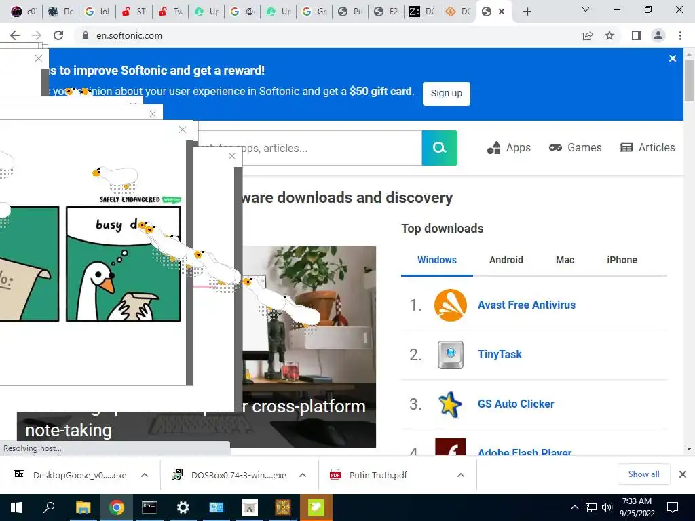Image resolution: width=695 pixels, height=521 pixels.
Task: Click the address bar URL en.softonic.com
Action: coord(130,35)
